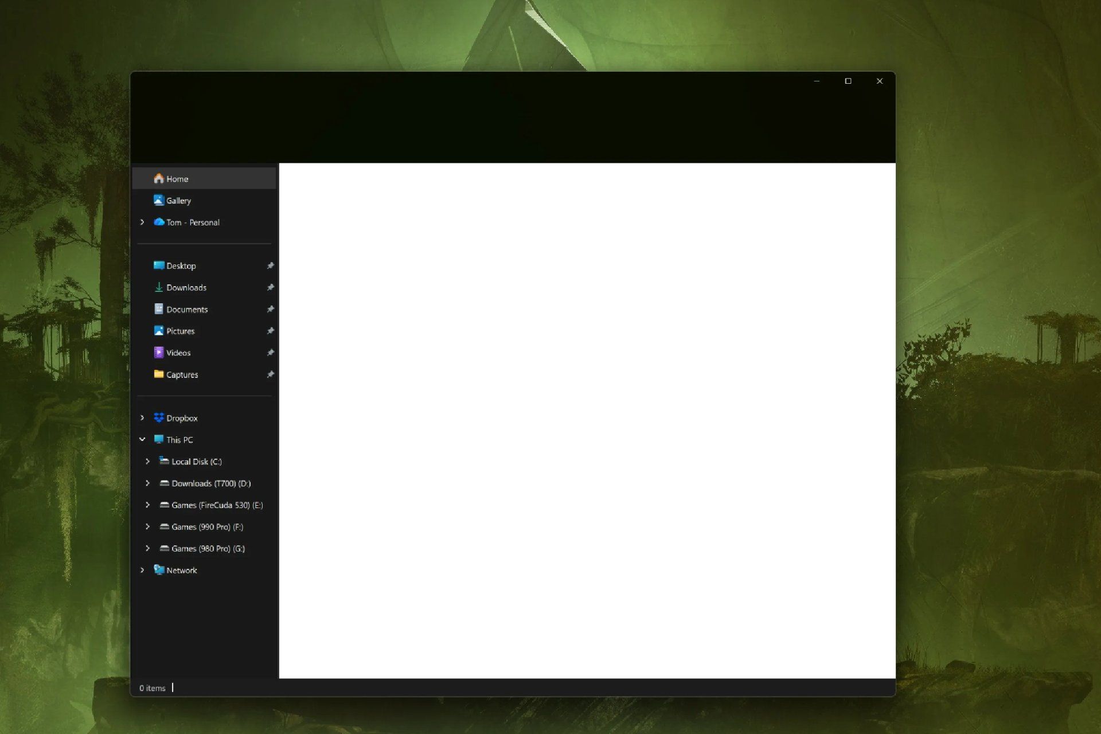Screen dimensions: 1101x734
Task: Unpin Desktop using its pin icon
Action: pyautogui.click(x=270, y=266)
